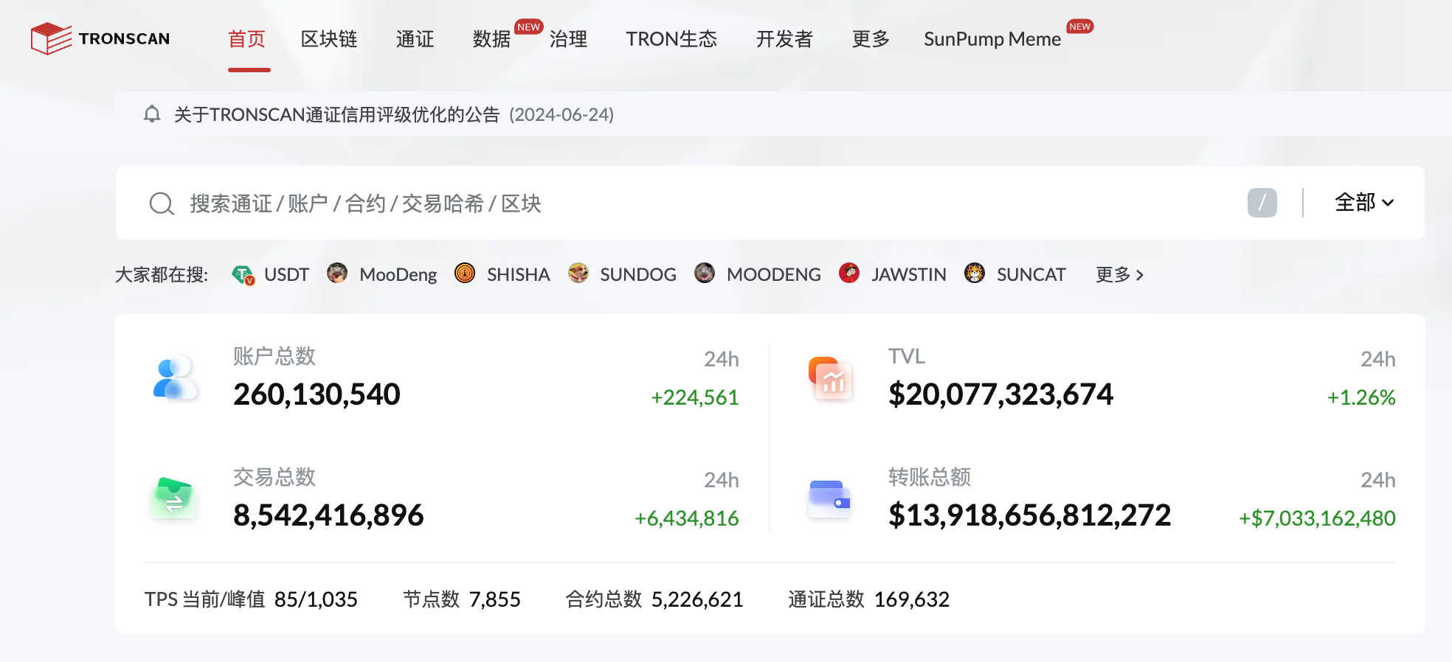Select the SUNCAT trending token
The height and width of the screenshot is (662, 1452).
(1031, 275)
